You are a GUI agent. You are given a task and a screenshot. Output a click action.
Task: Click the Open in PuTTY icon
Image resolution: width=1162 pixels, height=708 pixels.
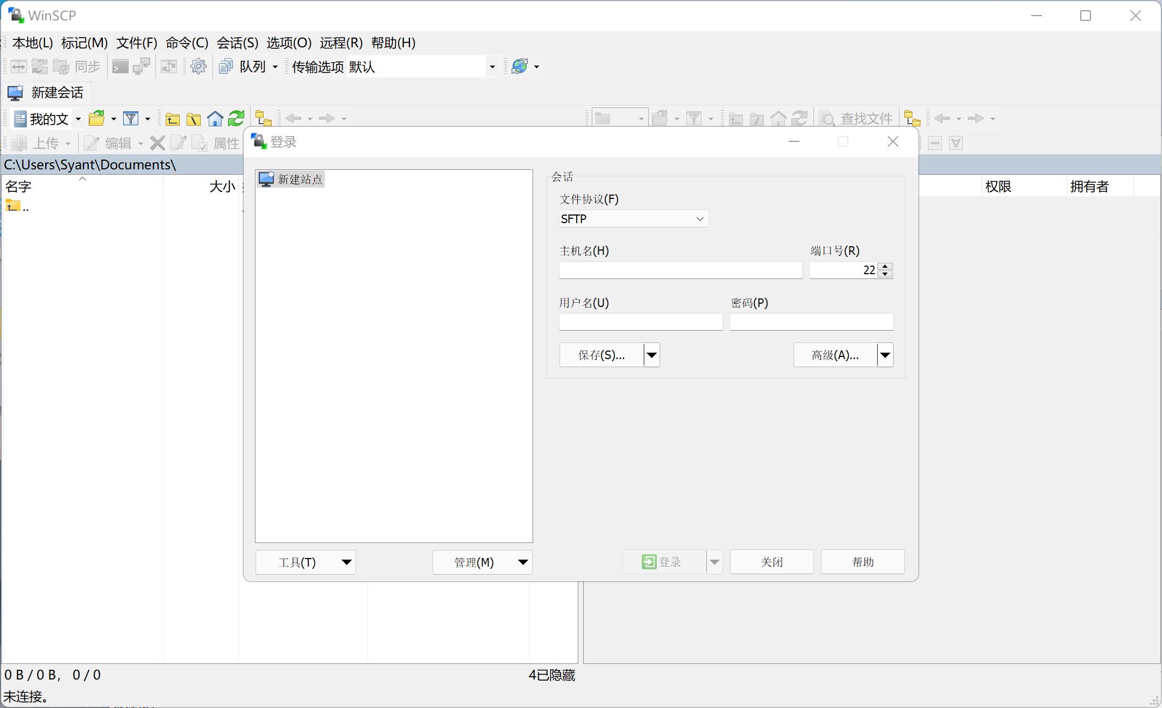click(141, 67)
